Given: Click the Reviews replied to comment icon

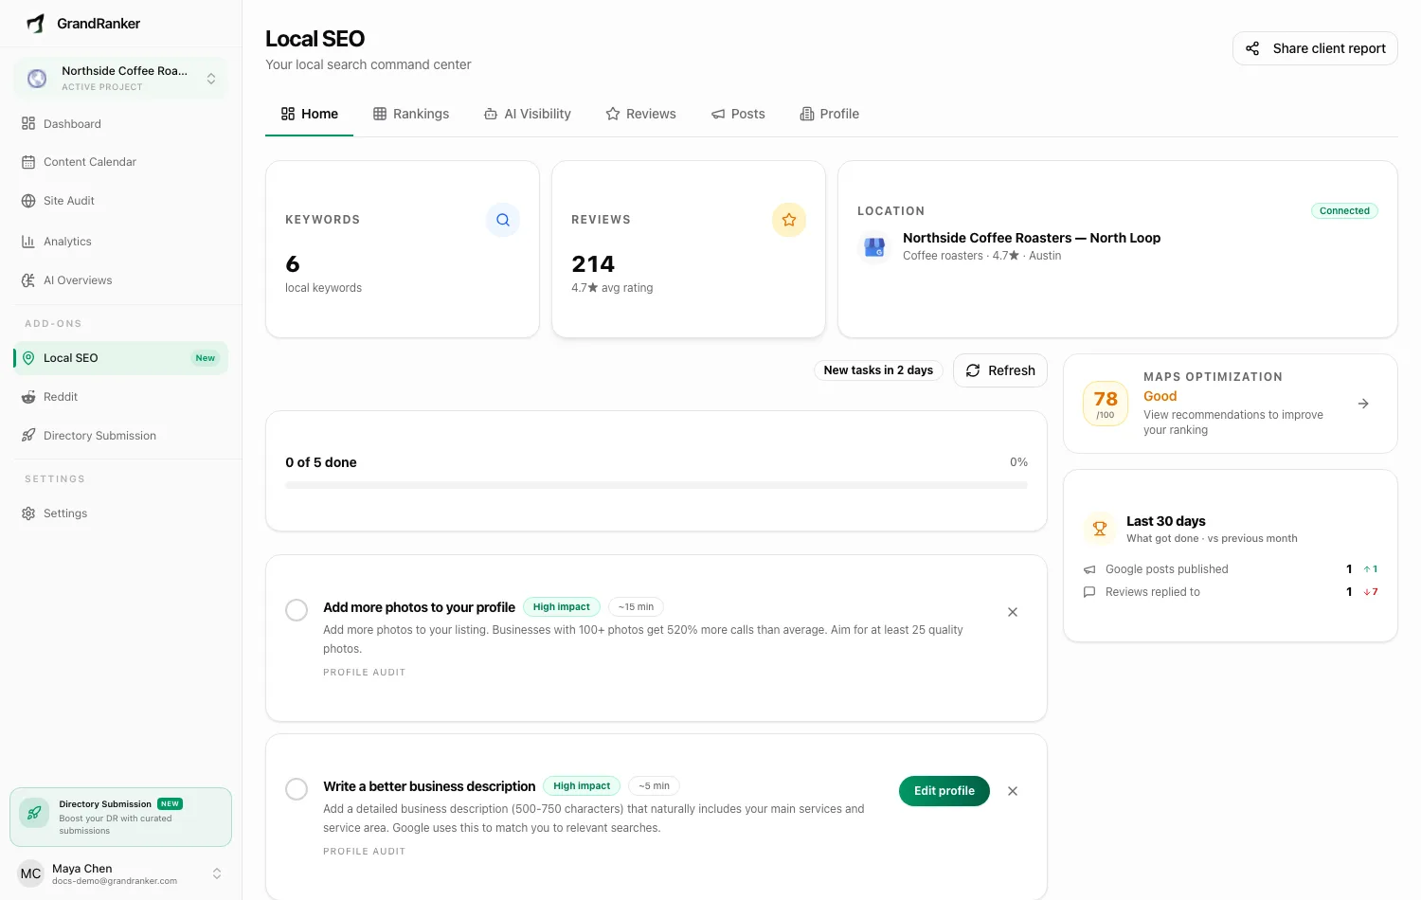Looking at the screenshot, I should tap(1089, 592).
